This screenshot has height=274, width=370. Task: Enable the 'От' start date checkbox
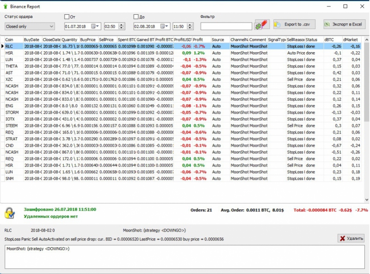coord(67,17)
